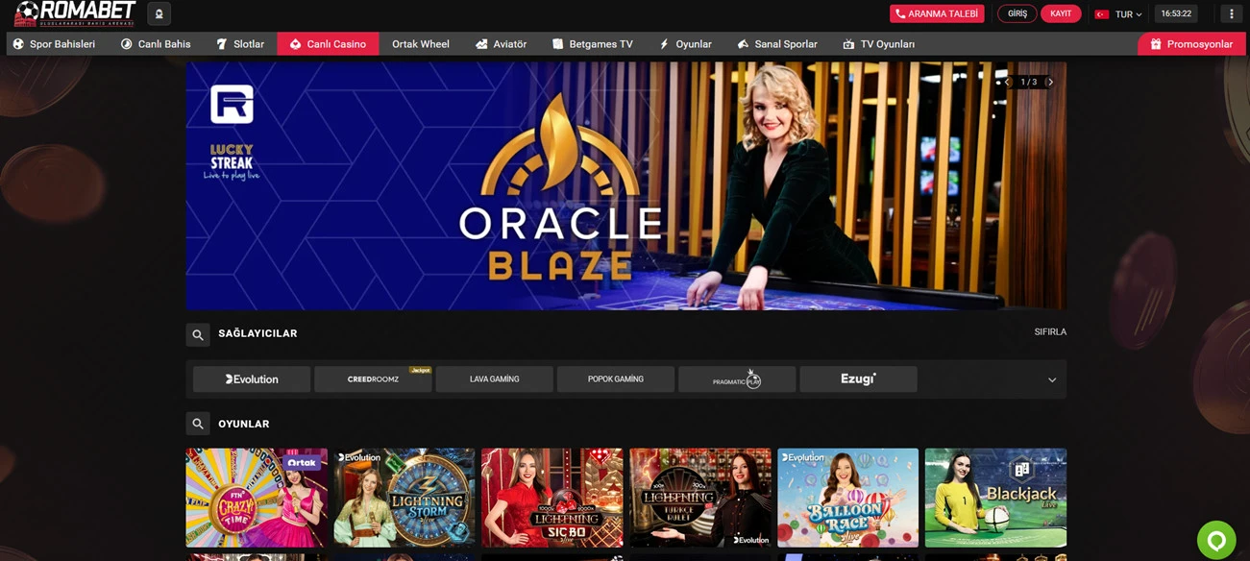Screen dimensions: 1250x561
Task: Click the Giriş login button
Action: (x=1017, y=13)
